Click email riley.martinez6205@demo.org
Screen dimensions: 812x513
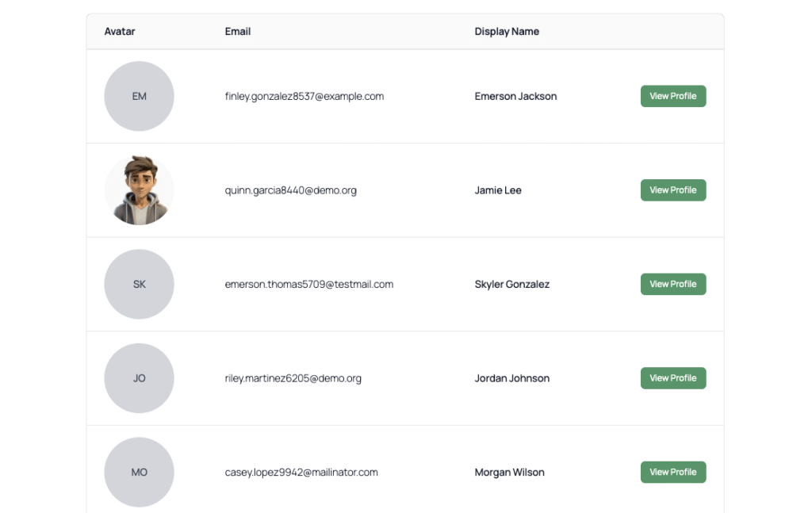293,378
